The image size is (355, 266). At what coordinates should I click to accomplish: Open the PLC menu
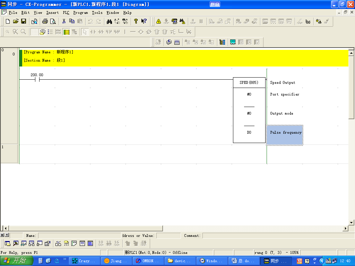point(66,13)
